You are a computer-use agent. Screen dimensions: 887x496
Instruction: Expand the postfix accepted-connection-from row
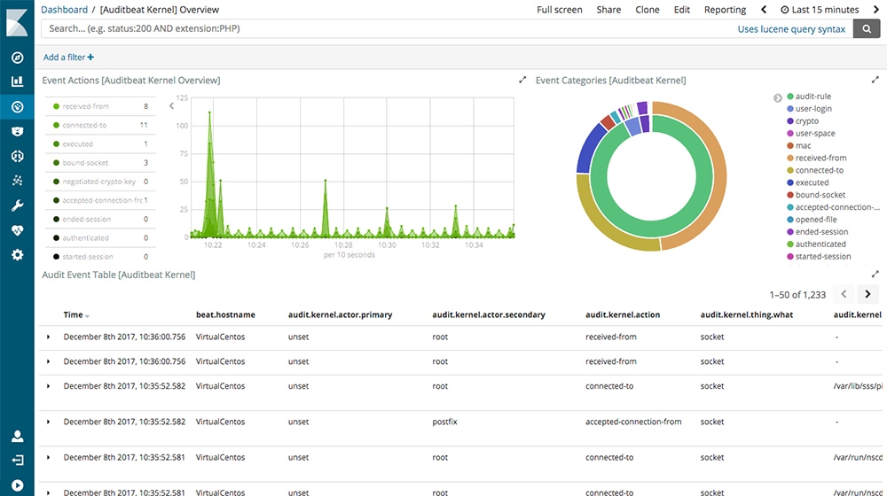(x=48, y=422)
